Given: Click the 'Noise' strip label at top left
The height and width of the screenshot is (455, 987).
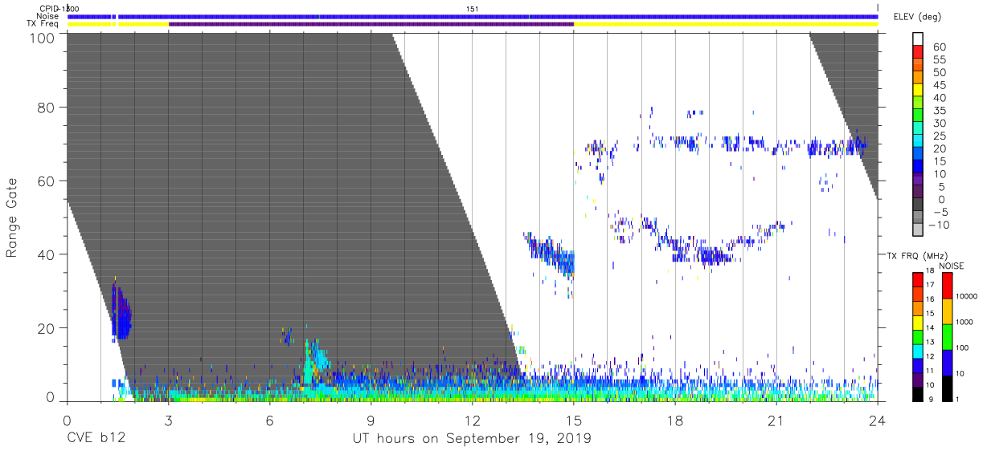Looking at the screenshot, I should click(48, 16).
